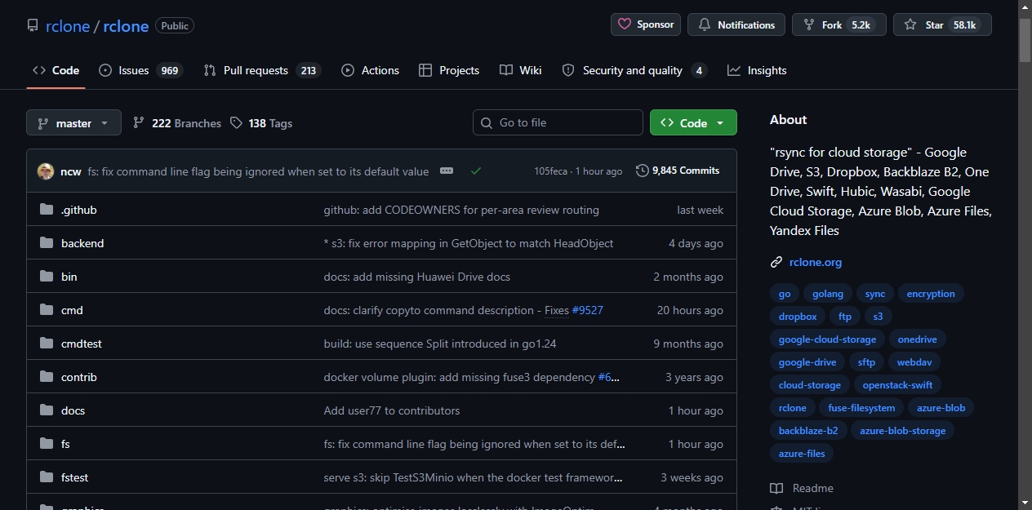Click folder icon of .github row
This screenshot has width=1032, height=510.
click(x=47, y=210)
